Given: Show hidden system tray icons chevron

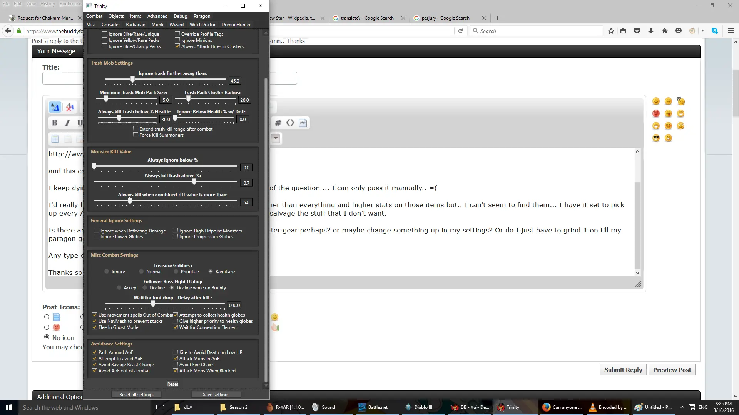Looking at the screenshot, I should tap(682, 407).
